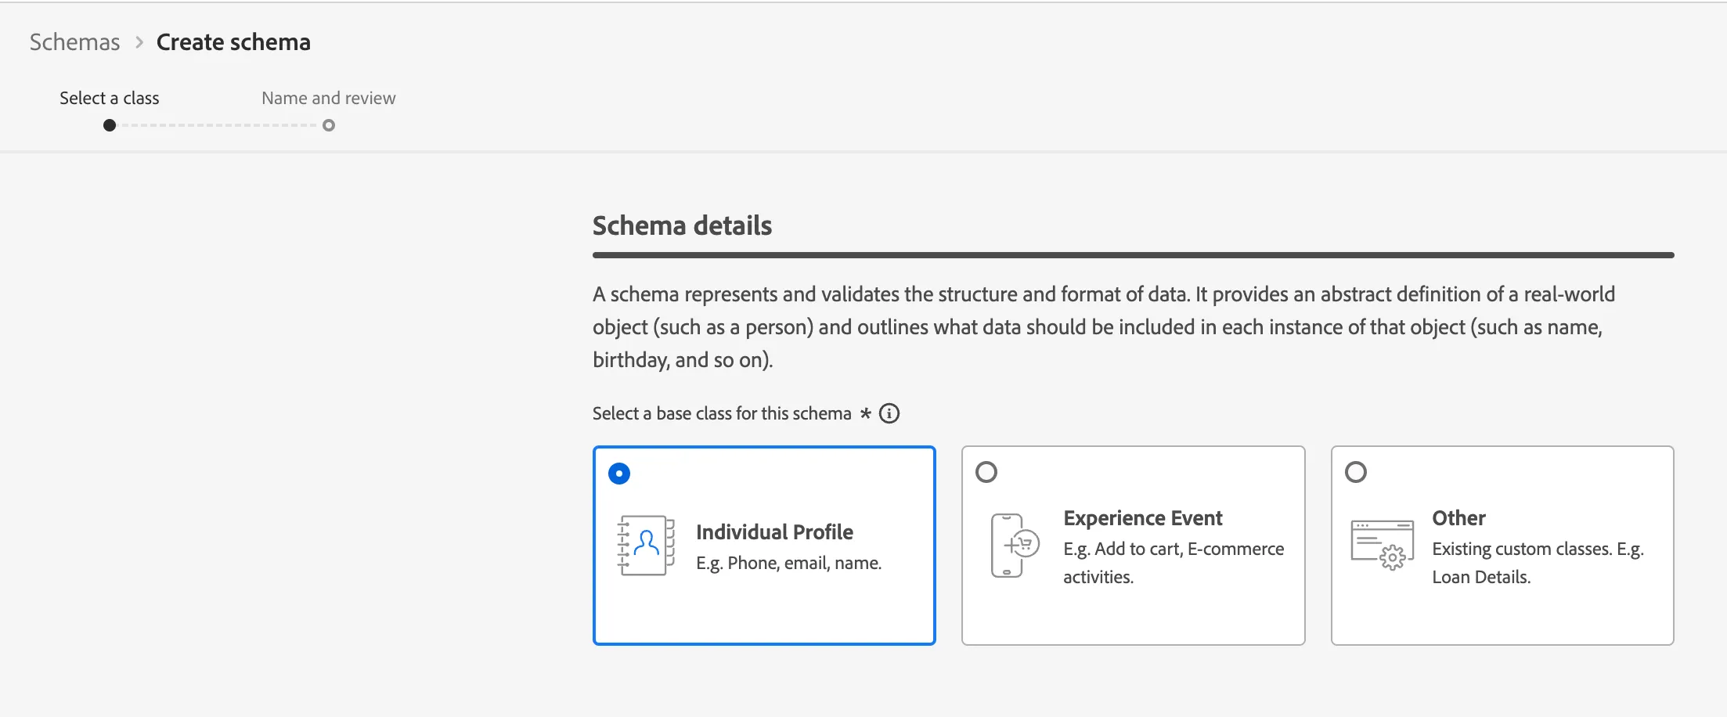Click the Other class window gear icon
This screenshot has width=1727, height=717.
tap(1383, 546)
